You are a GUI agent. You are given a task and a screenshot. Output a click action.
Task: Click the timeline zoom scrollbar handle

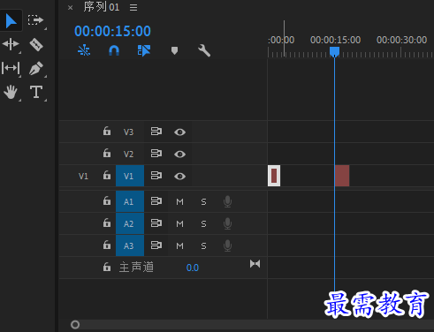(75, 325)
